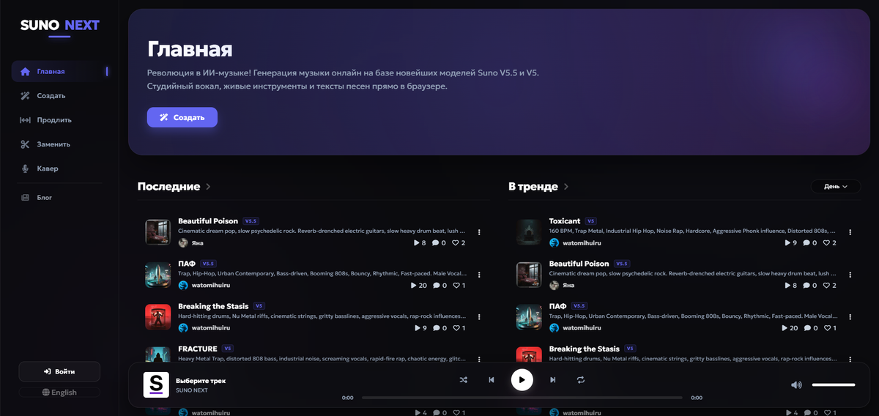Toggle shuffle in the player
879x416 pixels.
(x=463, y=380)
